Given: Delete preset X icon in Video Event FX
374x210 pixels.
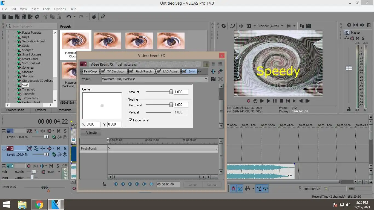Looking at the screenshot, I should pyautogui.click(x=220, y=79).
